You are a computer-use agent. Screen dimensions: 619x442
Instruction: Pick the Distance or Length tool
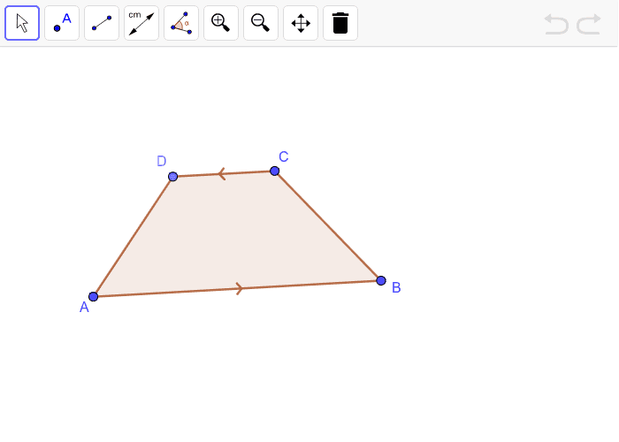[141, 23]
